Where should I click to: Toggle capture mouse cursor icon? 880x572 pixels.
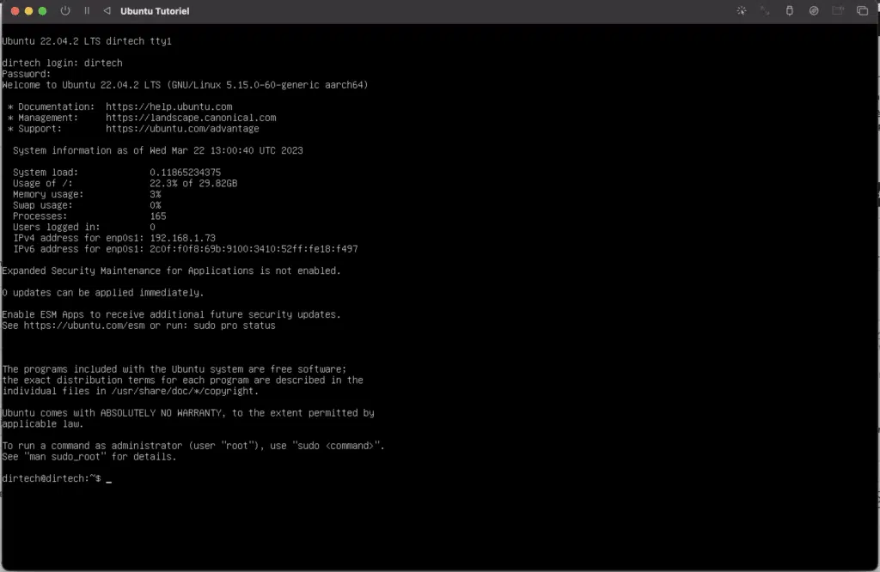pos(742,10)
